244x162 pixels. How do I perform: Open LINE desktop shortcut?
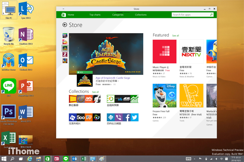point(9,87)
